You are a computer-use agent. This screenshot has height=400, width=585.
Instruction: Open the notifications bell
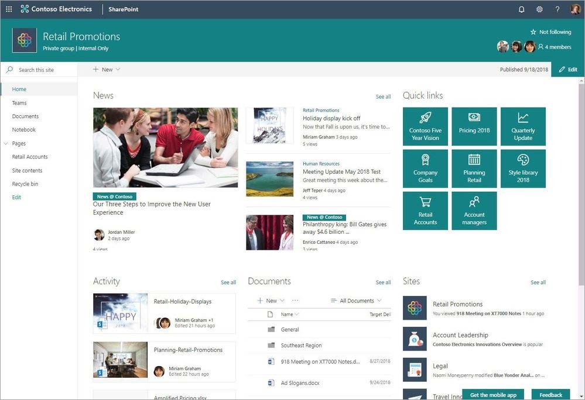(521, 9)
